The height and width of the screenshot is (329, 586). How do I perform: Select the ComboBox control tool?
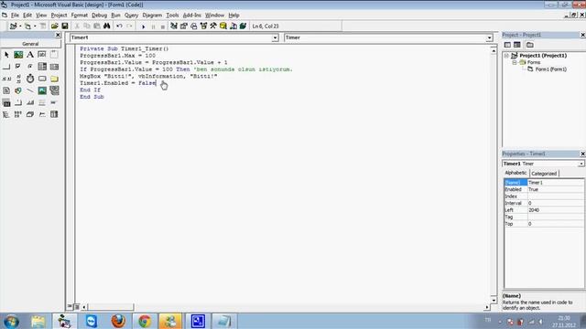click(x=42, y=67)
